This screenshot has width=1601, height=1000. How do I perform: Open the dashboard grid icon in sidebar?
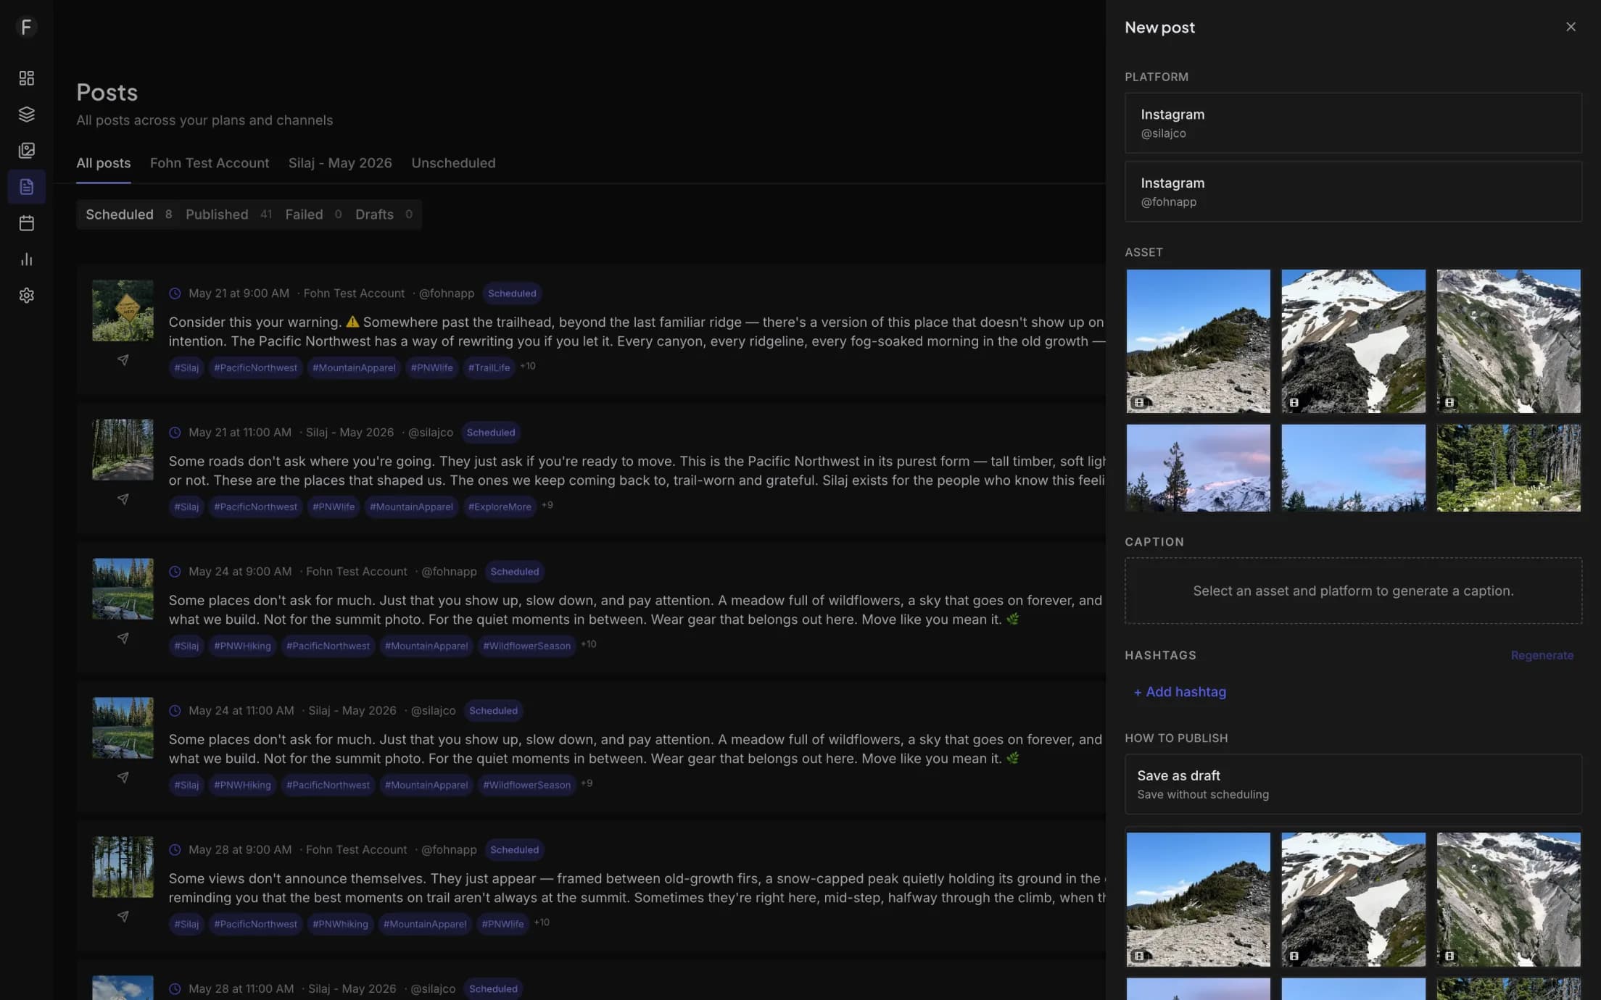coord(27,78)
